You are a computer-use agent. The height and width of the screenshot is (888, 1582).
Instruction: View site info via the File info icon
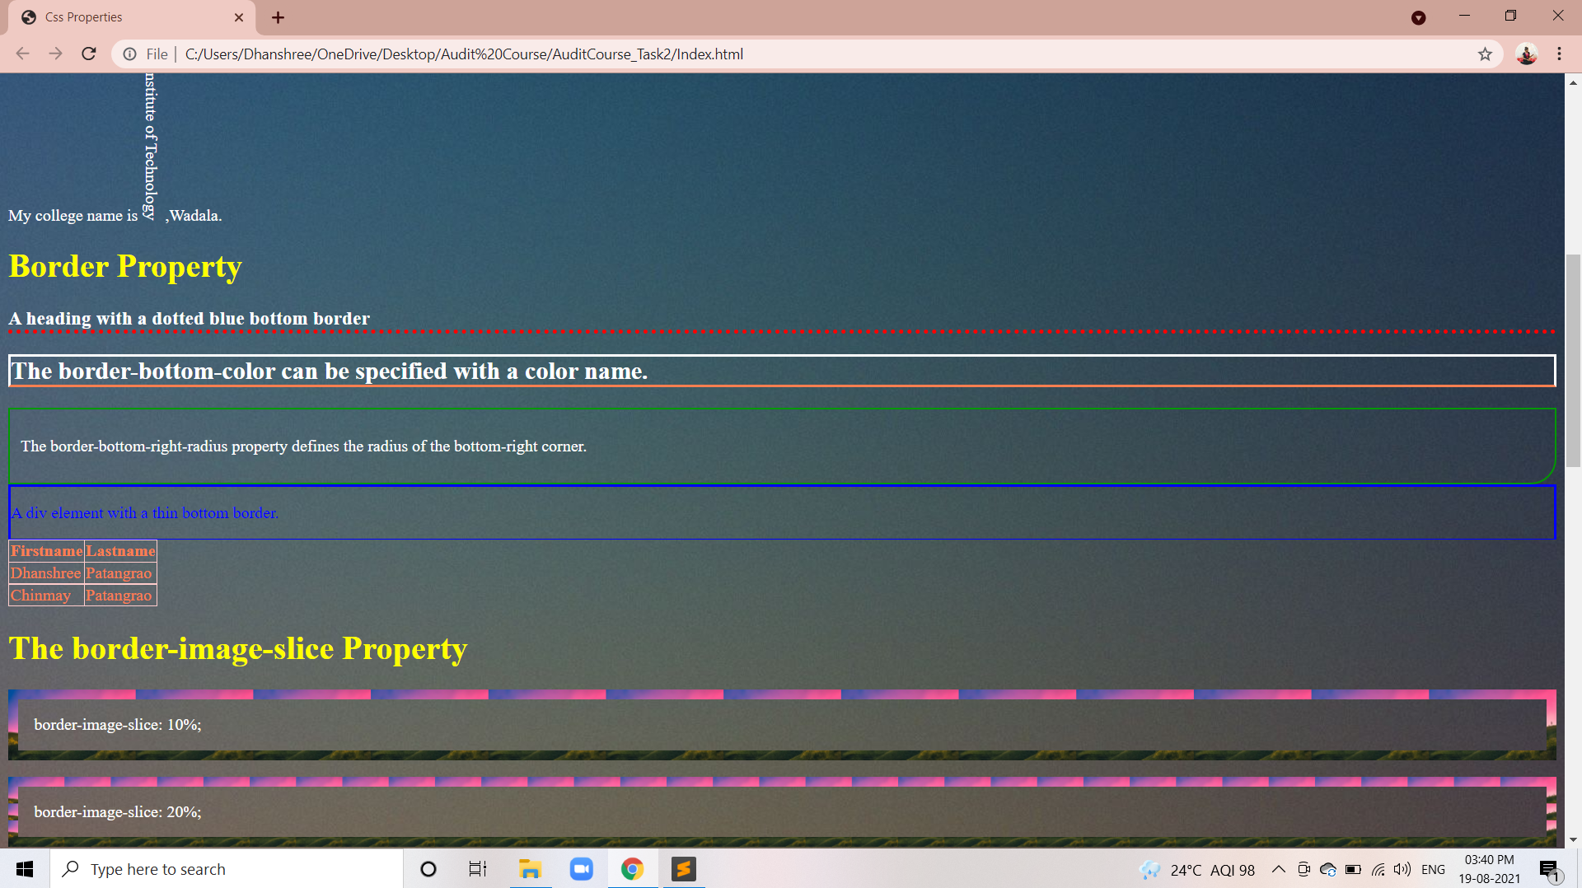(x=129, y=54)
